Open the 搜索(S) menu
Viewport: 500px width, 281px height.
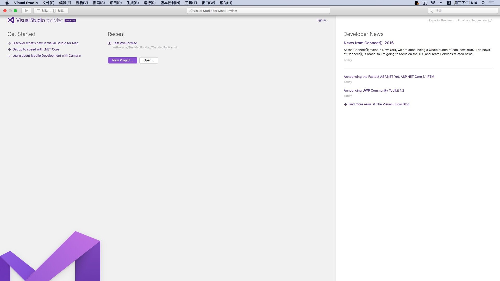click(x=99, y=3)
